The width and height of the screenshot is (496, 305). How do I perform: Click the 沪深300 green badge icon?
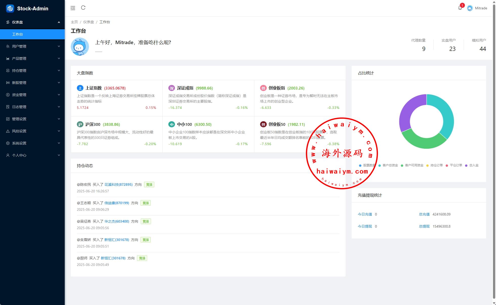[x=80, y=124]
